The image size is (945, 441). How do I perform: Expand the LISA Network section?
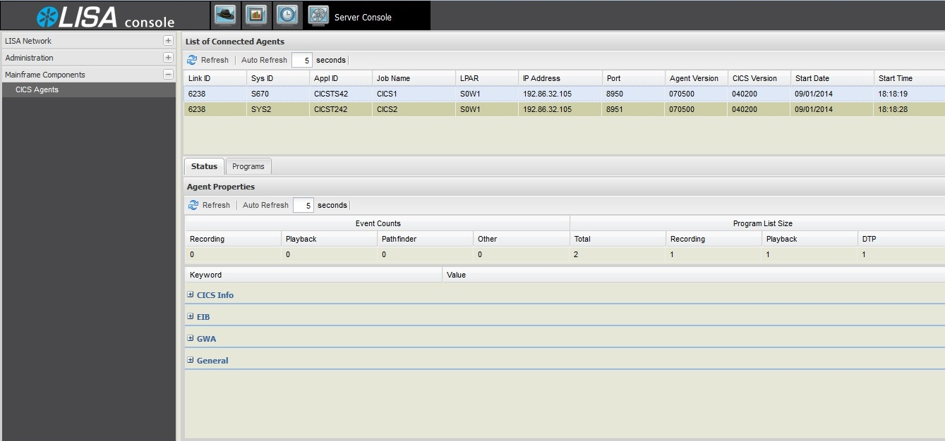[x=168, y=41]
